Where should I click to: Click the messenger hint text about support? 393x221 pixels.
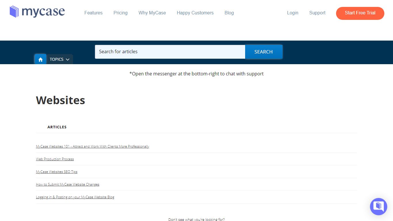[197, 74]
